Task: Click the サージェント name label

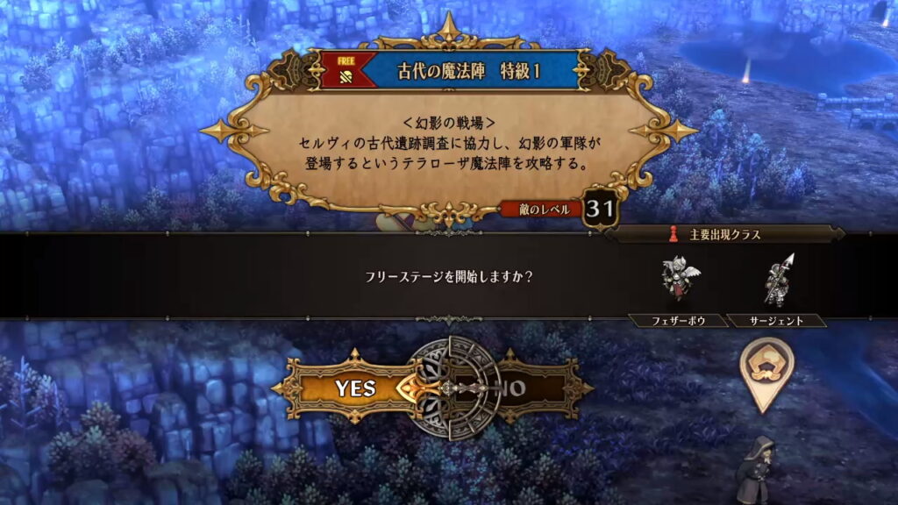Action: pos(777,321)
